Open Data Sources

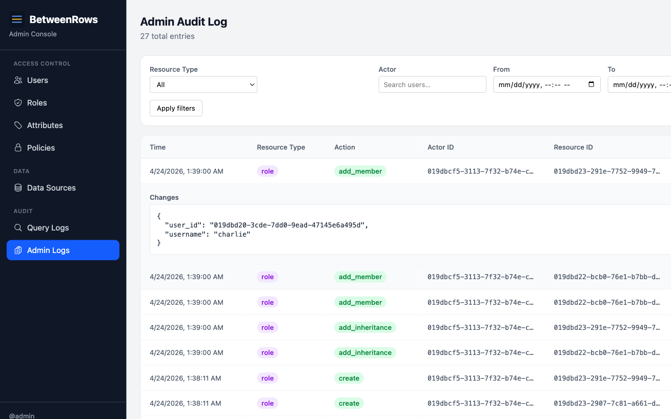(63, 188)
